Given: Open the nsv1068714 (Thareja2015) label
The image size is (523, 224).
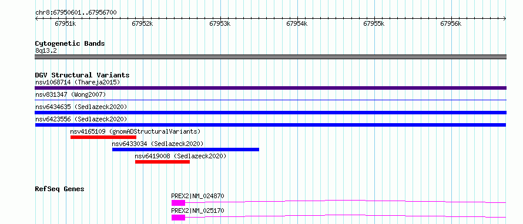Looking at the screenshot, I should [x=78, y=82].
